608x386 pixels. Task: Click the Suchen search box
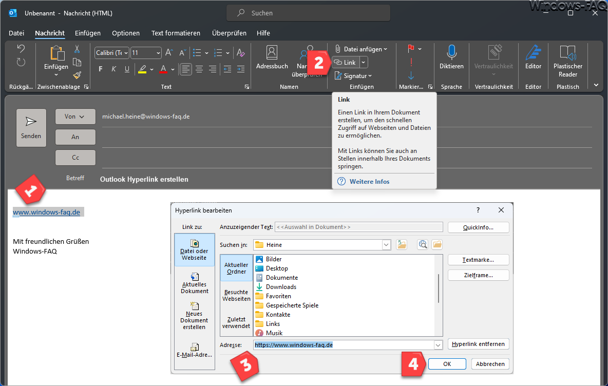pos(308,13)
